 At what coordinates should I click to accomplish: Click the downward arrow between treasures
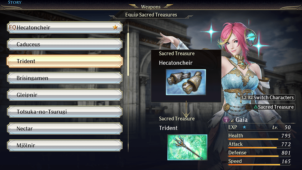pos(186,109)
